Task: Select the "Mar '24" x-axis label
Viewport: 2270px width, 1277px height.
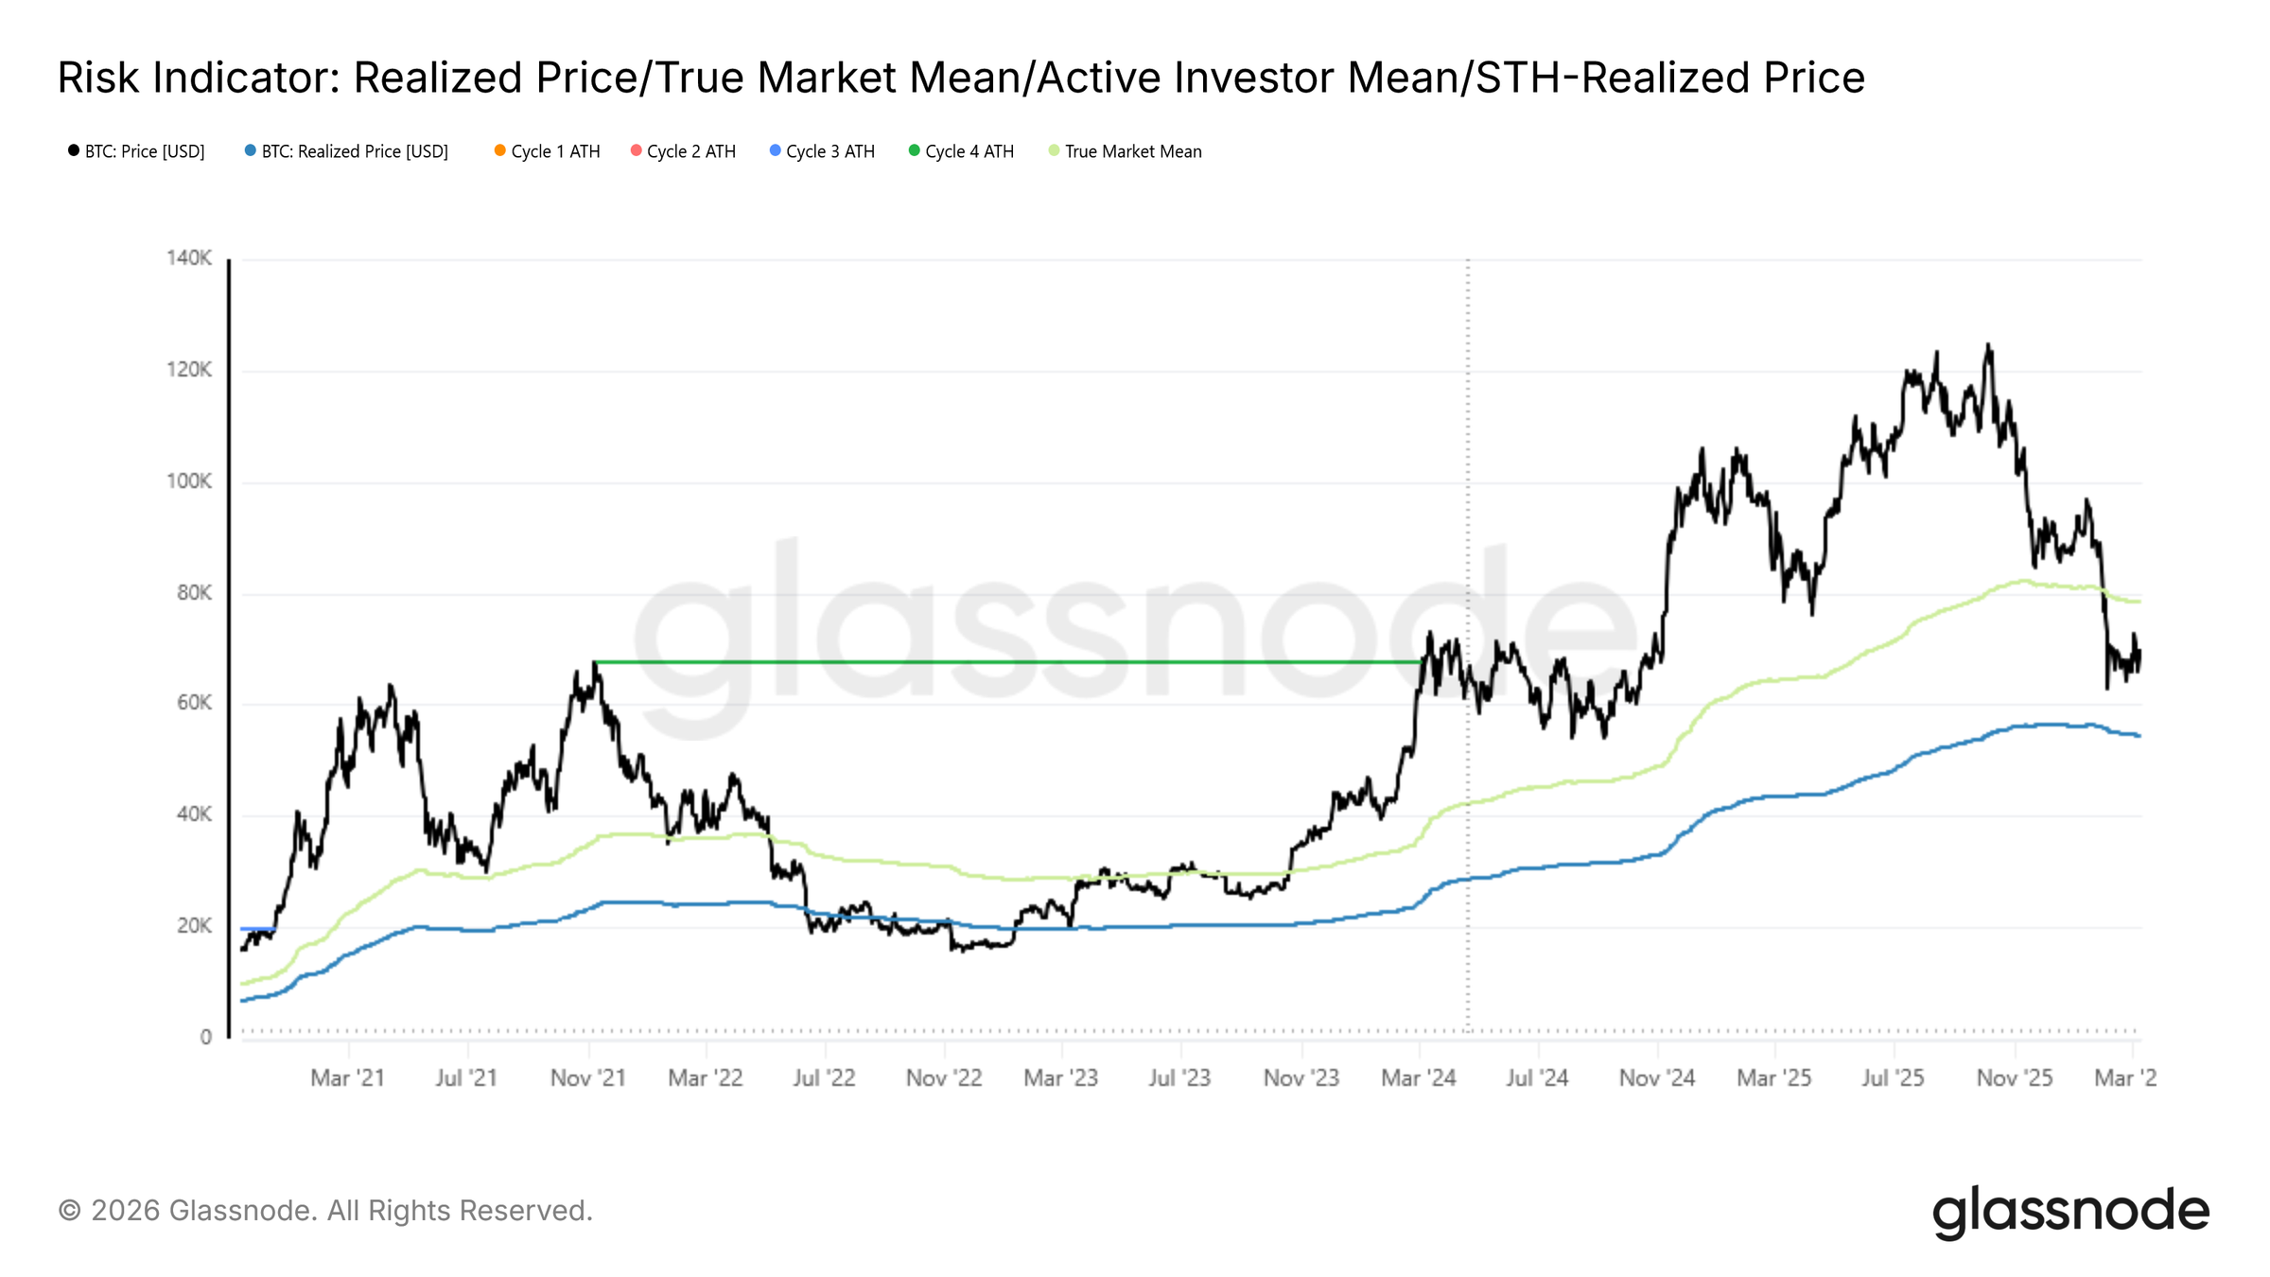Action: 1418,1078
